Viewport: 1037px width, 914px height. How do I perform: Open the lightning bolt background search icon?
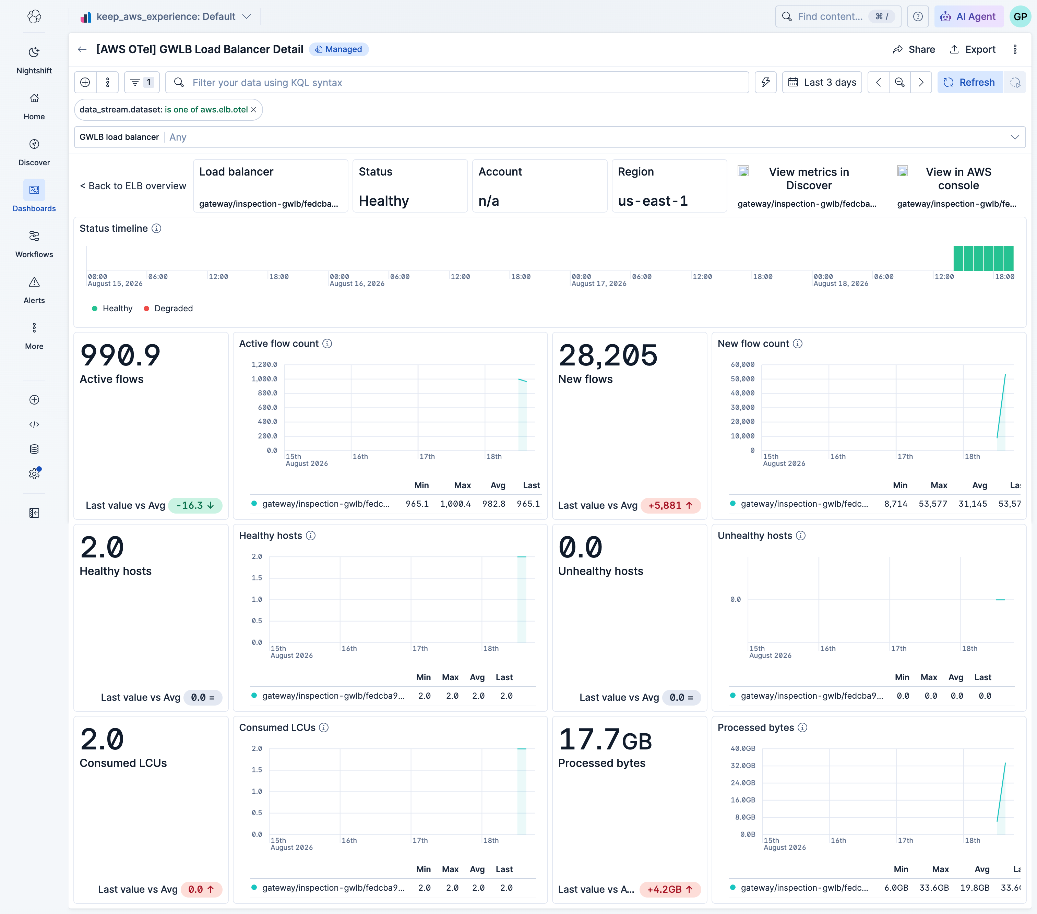point(765,82)
